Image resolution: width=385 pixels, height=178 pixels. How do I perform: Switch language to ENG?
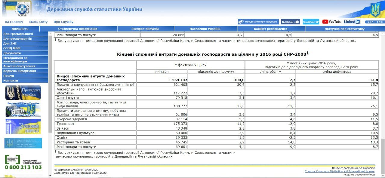380,22
